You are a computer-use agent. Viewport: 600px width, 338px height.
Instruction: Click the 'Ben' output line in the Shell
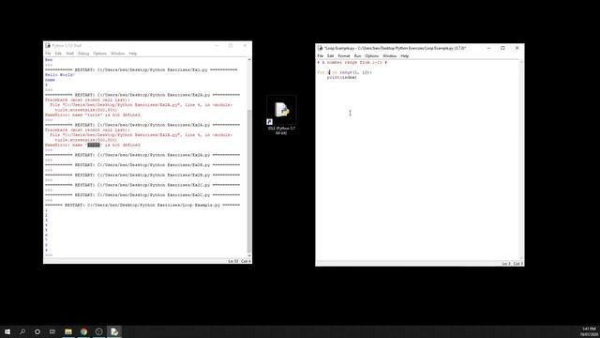(49, 60)
